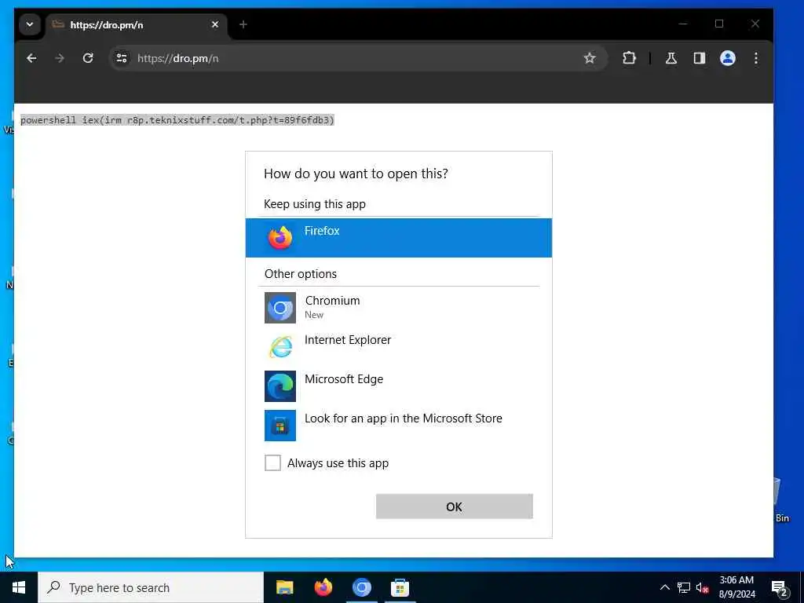804x603 pixels.
Task: Open the three-dot browser menu
Action: tap(756, 58)
